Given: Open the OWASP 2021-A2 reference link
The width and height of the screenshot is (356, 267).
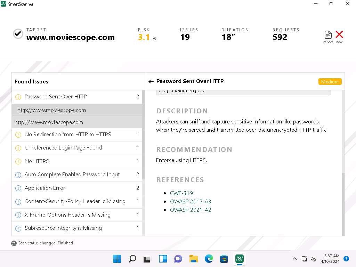Looking at the screenshot, I should click(190, 210).
